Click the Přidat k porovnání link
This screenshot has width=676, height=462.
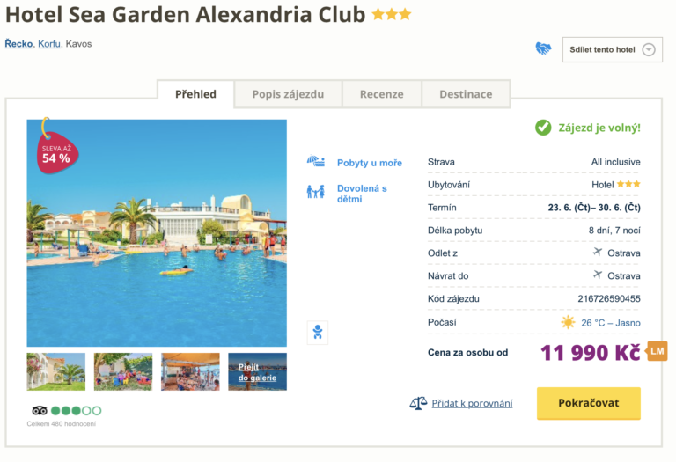474,403
